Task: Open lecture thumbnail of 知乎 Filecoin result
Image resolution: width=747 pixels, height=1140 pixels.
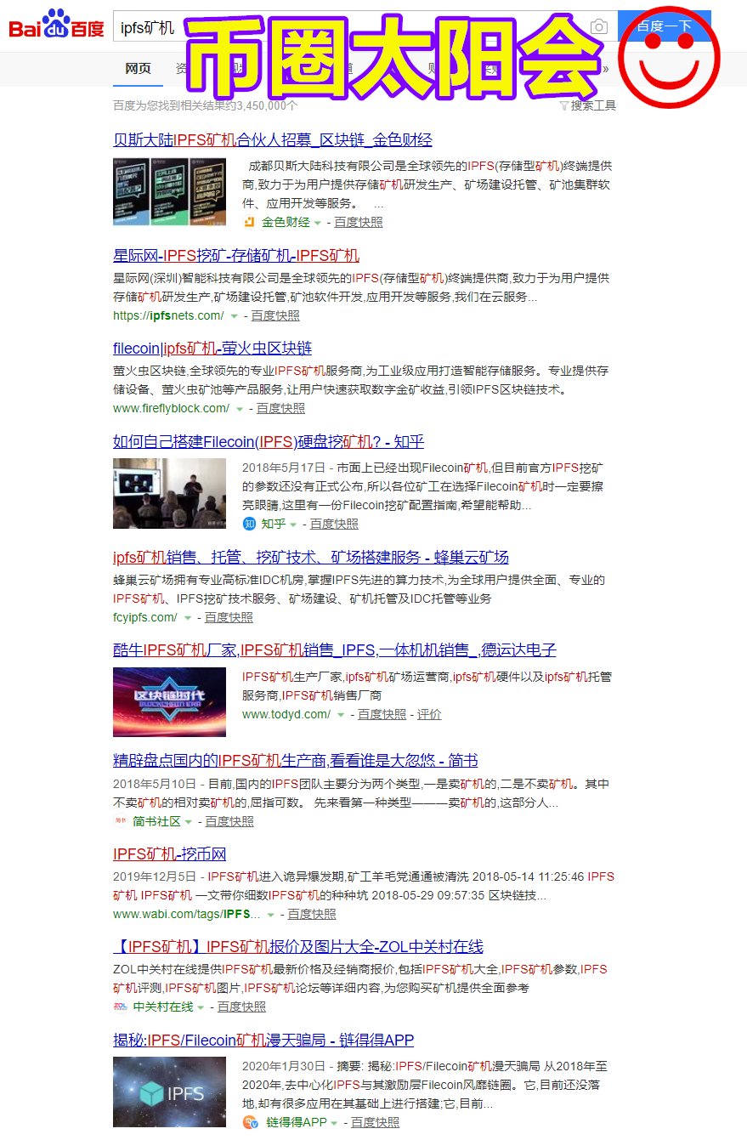Action: [169, 493]
